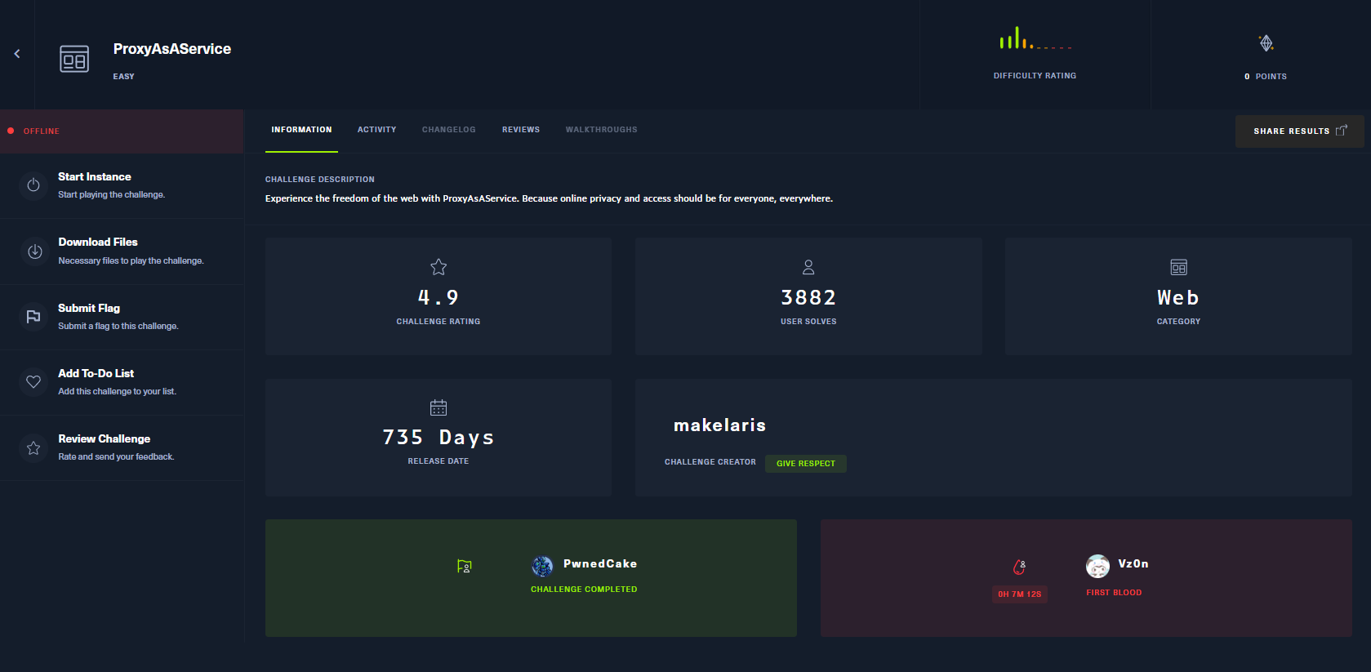The width and height of the screenshot is (1371, 672).
Task: Click the difficulty rating bar chart
Action: tap(1035, 38)
